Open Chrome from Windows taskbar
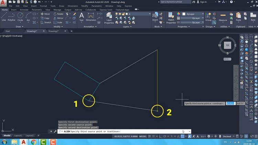The height and width of the screenshot is (145, 258). (x=33, y=142)
